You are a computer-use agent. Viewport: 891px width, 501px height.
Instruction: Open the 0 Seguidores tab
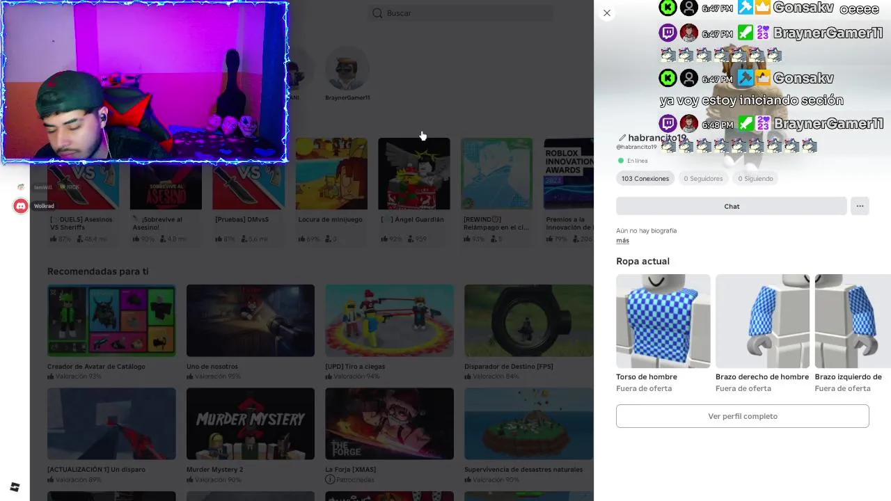click(703, 179)
